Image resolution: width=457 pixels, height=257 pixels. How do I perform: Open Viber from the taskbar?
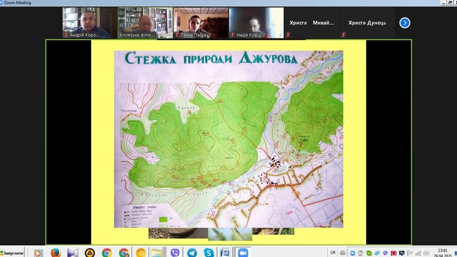175,253
